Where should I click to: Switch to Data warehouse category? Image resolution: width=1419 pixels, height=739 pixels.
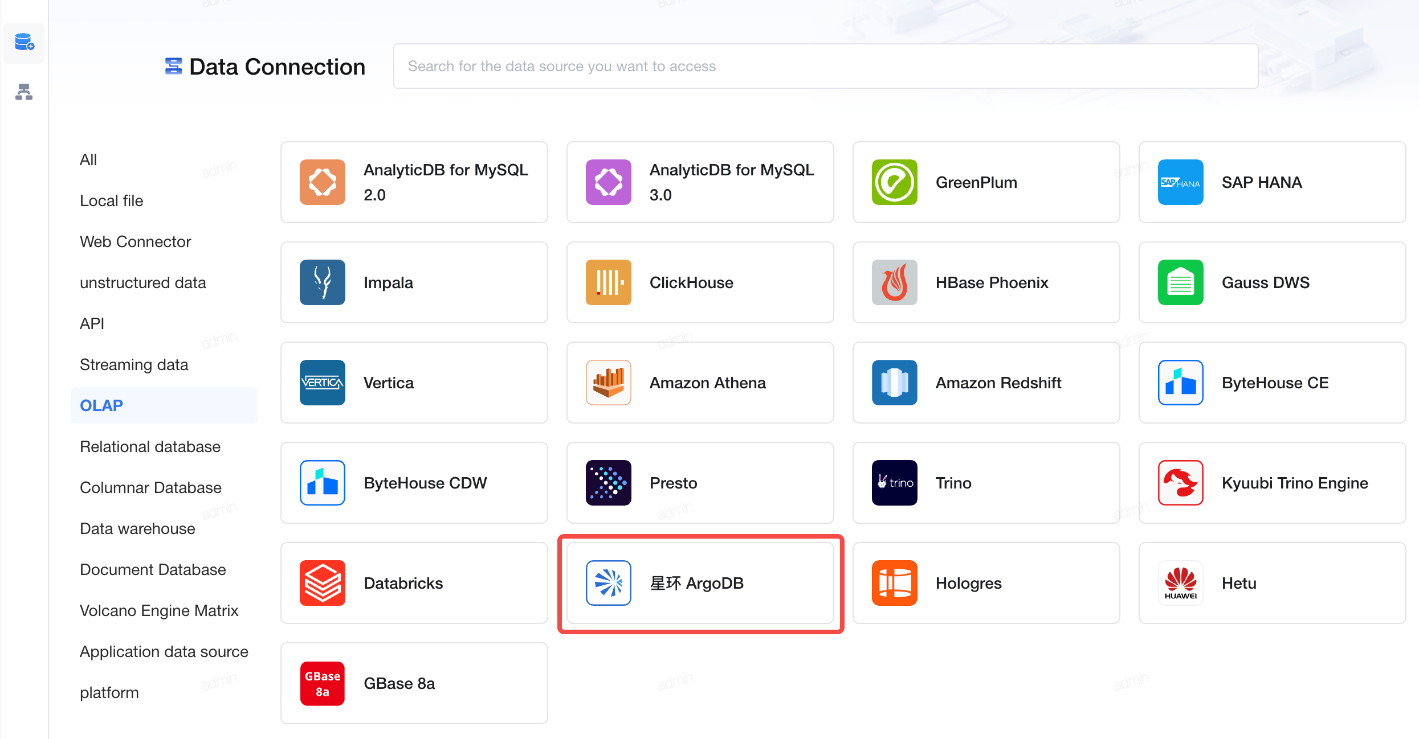[137, 528]
